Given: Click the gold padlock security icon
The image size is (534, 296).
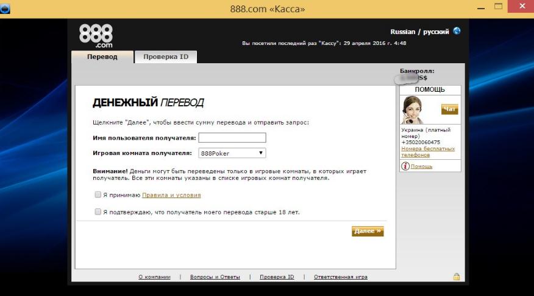Looking at the screenshot, I should [x=456, y=277].
